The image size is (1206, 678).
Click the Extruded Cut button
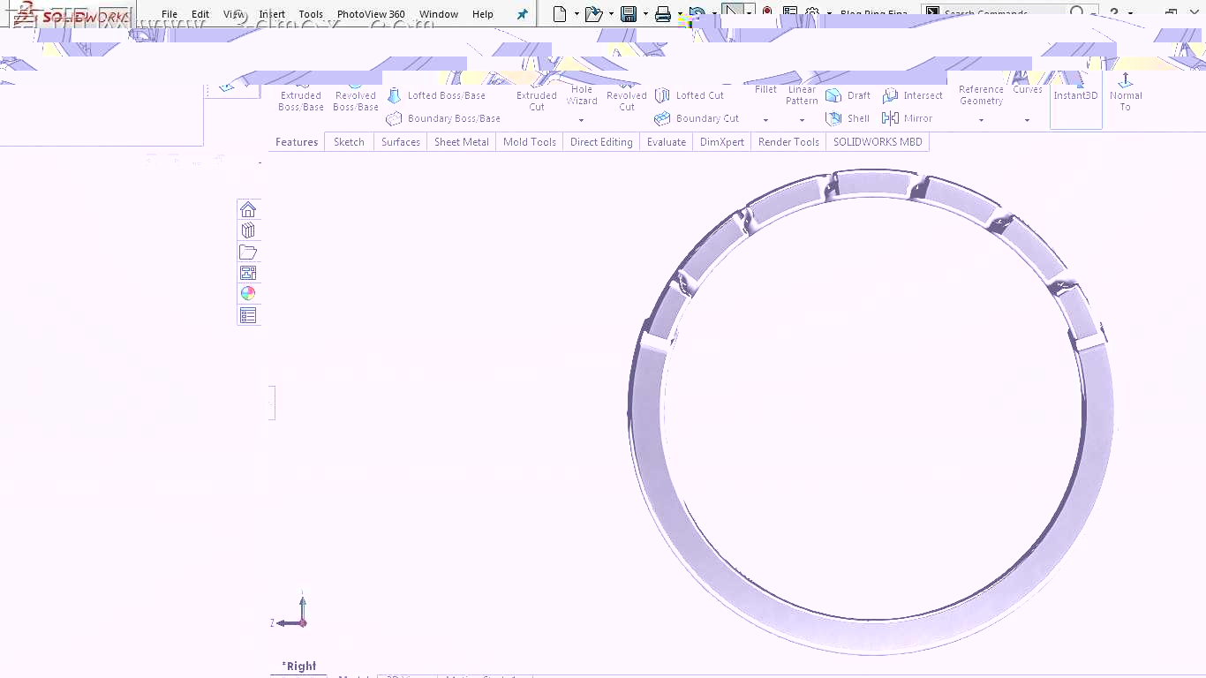click(537, 98)
